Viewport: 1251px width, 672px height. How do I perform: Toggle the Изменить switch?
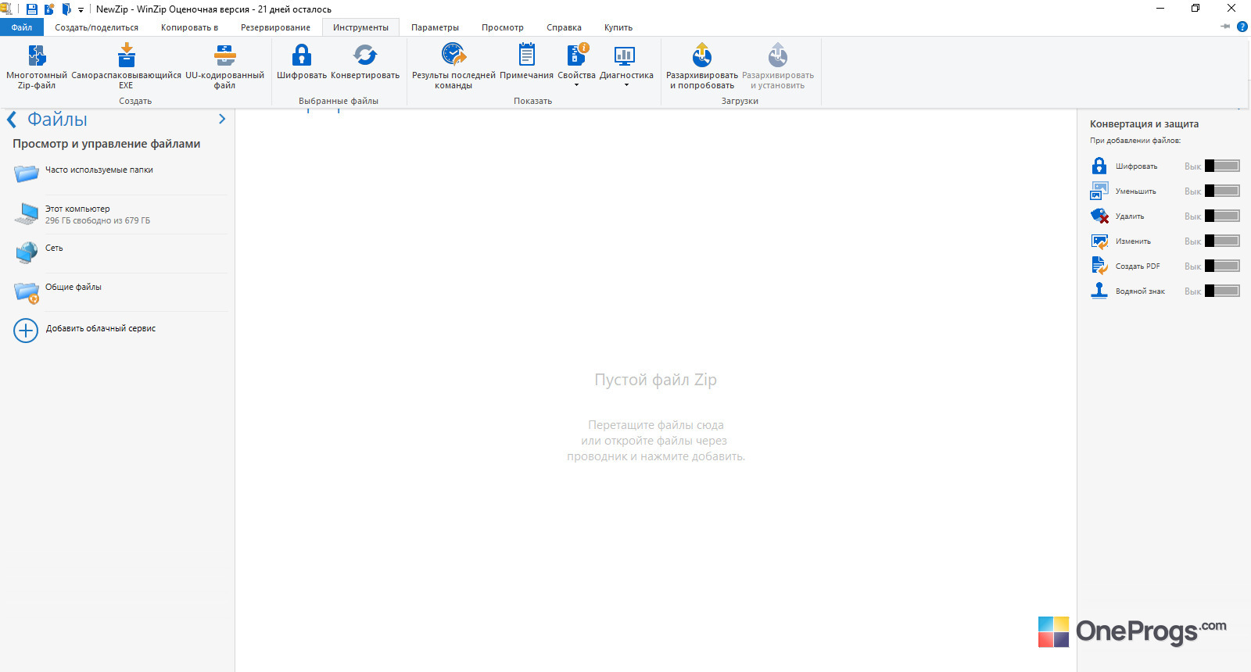click(1222, 241)
